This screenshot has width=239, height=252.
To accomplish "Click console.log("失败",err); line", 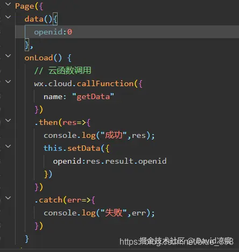I will pyautogui.click(x=99, y=213).
